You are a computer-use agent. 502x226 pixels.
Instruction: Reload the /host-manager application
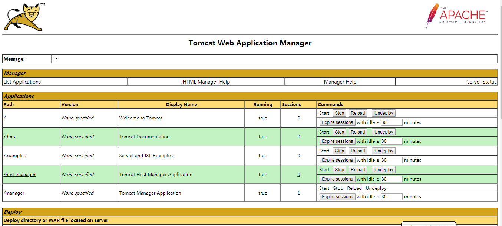click(357, 169)
